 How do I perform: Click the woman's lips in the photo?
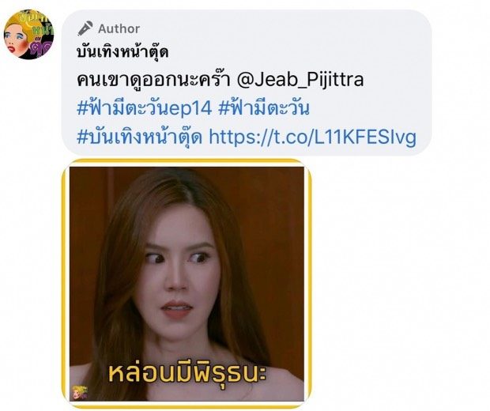[177, 309]
